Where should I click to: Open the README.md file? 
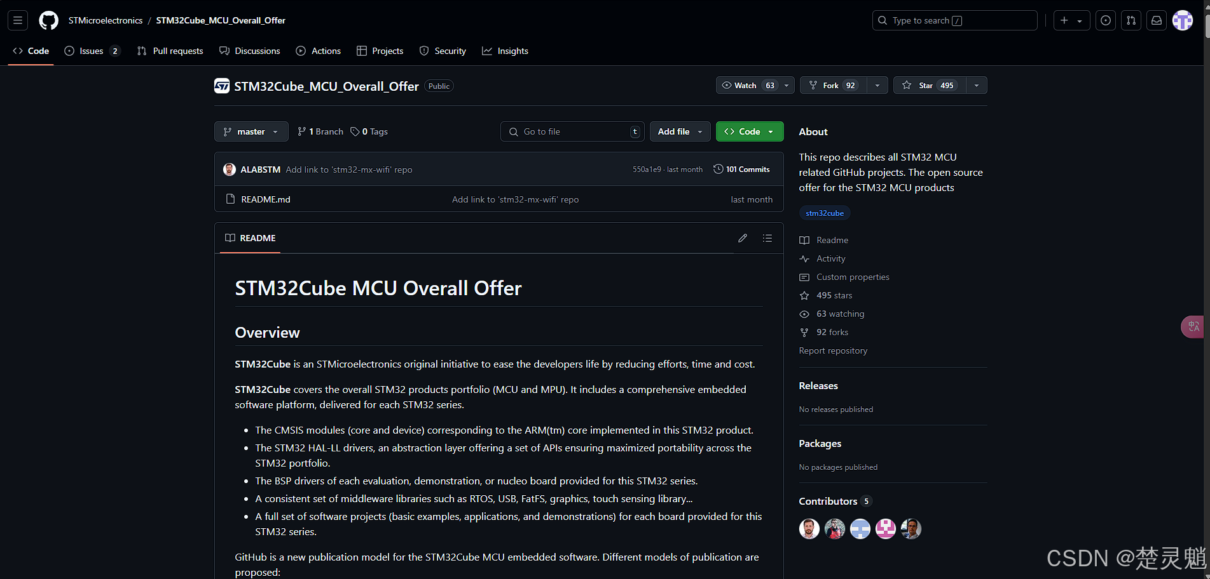tap(266, 199)
